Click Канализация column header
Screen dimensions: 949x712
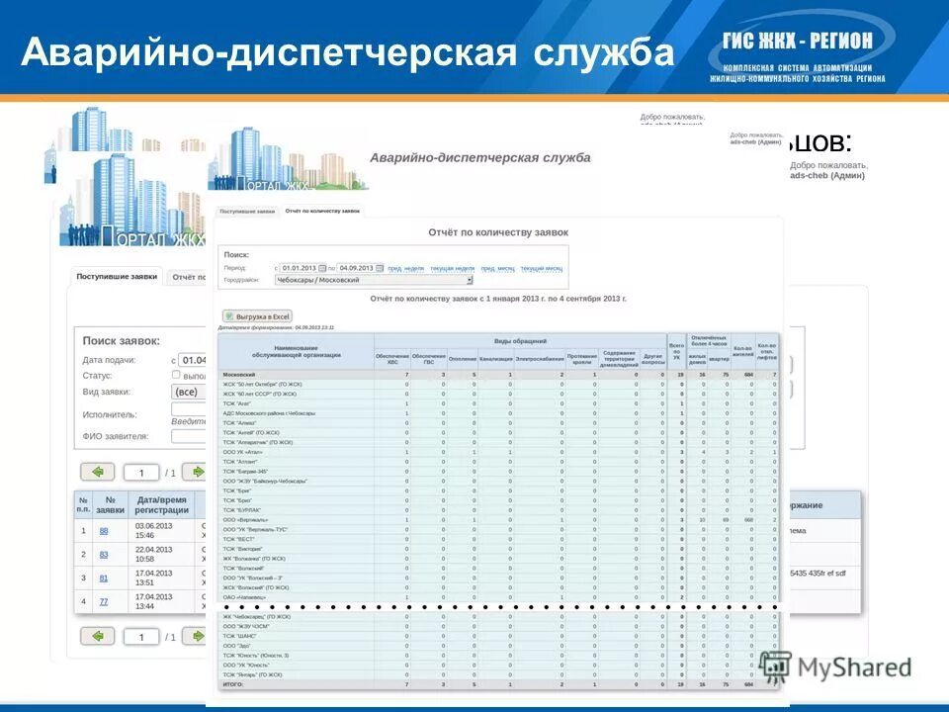tap(495, 359)
